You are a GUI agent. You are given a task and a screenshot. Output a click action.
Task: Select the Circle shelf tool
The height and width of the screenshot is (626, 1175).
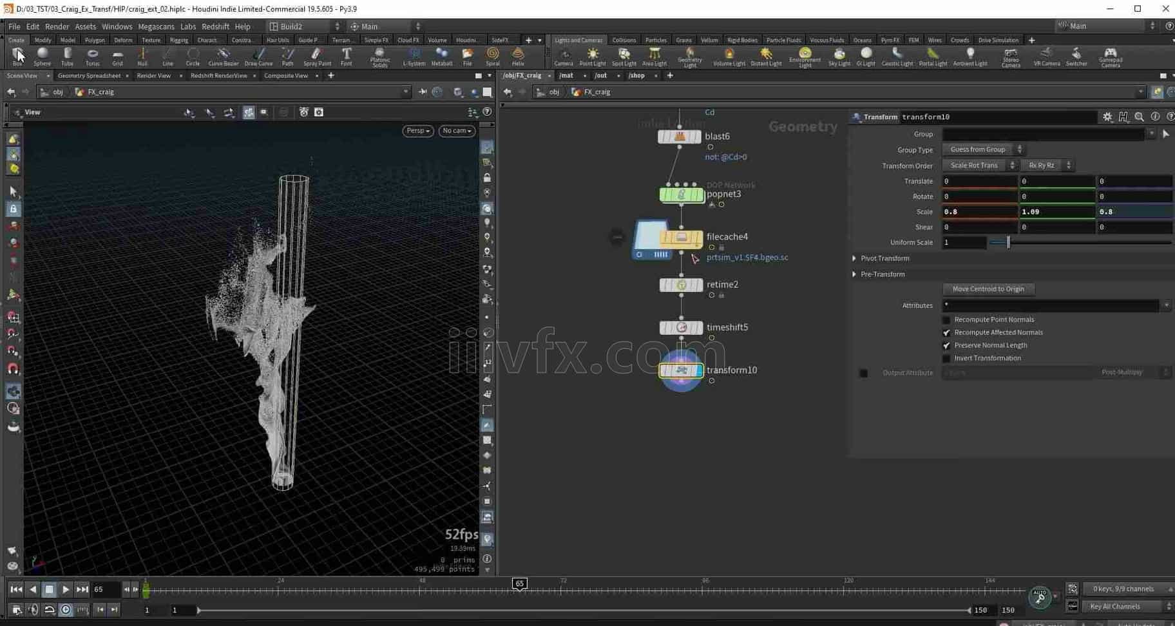(193, 57)
